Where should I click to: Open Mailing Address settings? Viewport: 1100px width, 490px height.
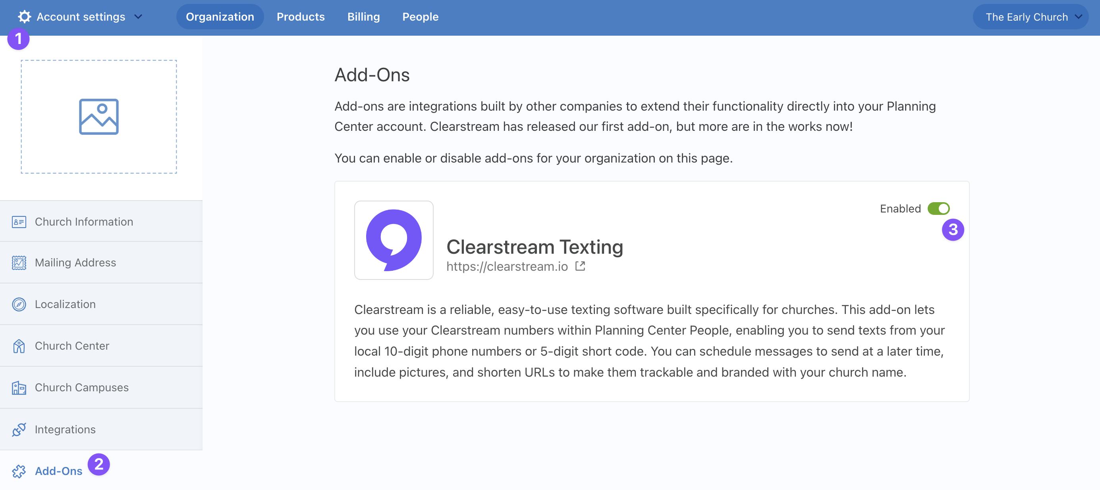(x=101, y=263)
